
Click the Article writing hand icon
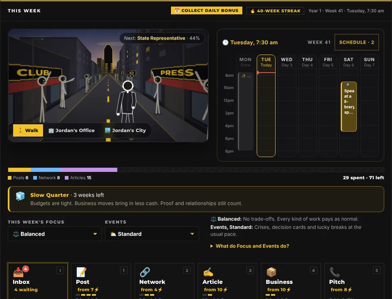tap(208, 272)
